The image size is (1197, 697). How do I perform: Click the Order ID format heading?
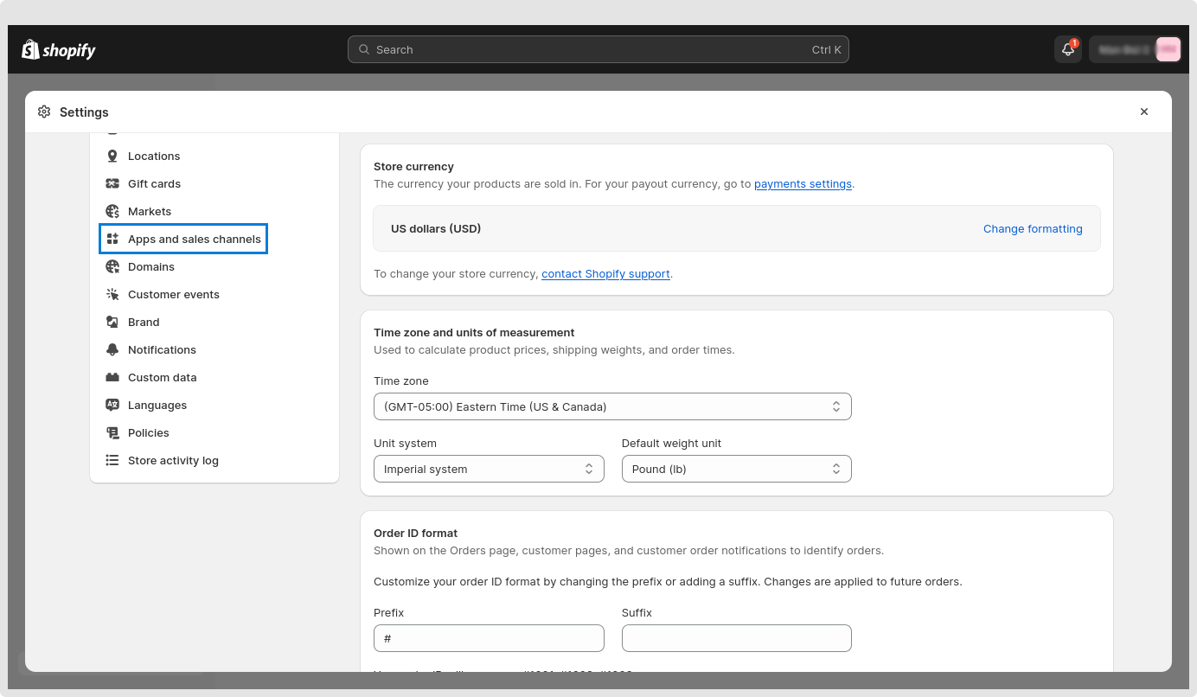[415, 534]
